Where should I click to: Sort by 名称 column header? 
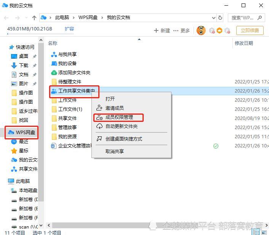(53, 43)
